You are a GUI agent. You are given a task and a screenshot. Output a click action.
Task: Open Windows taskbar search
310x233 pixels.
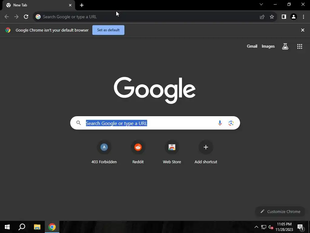coord(22,227)
